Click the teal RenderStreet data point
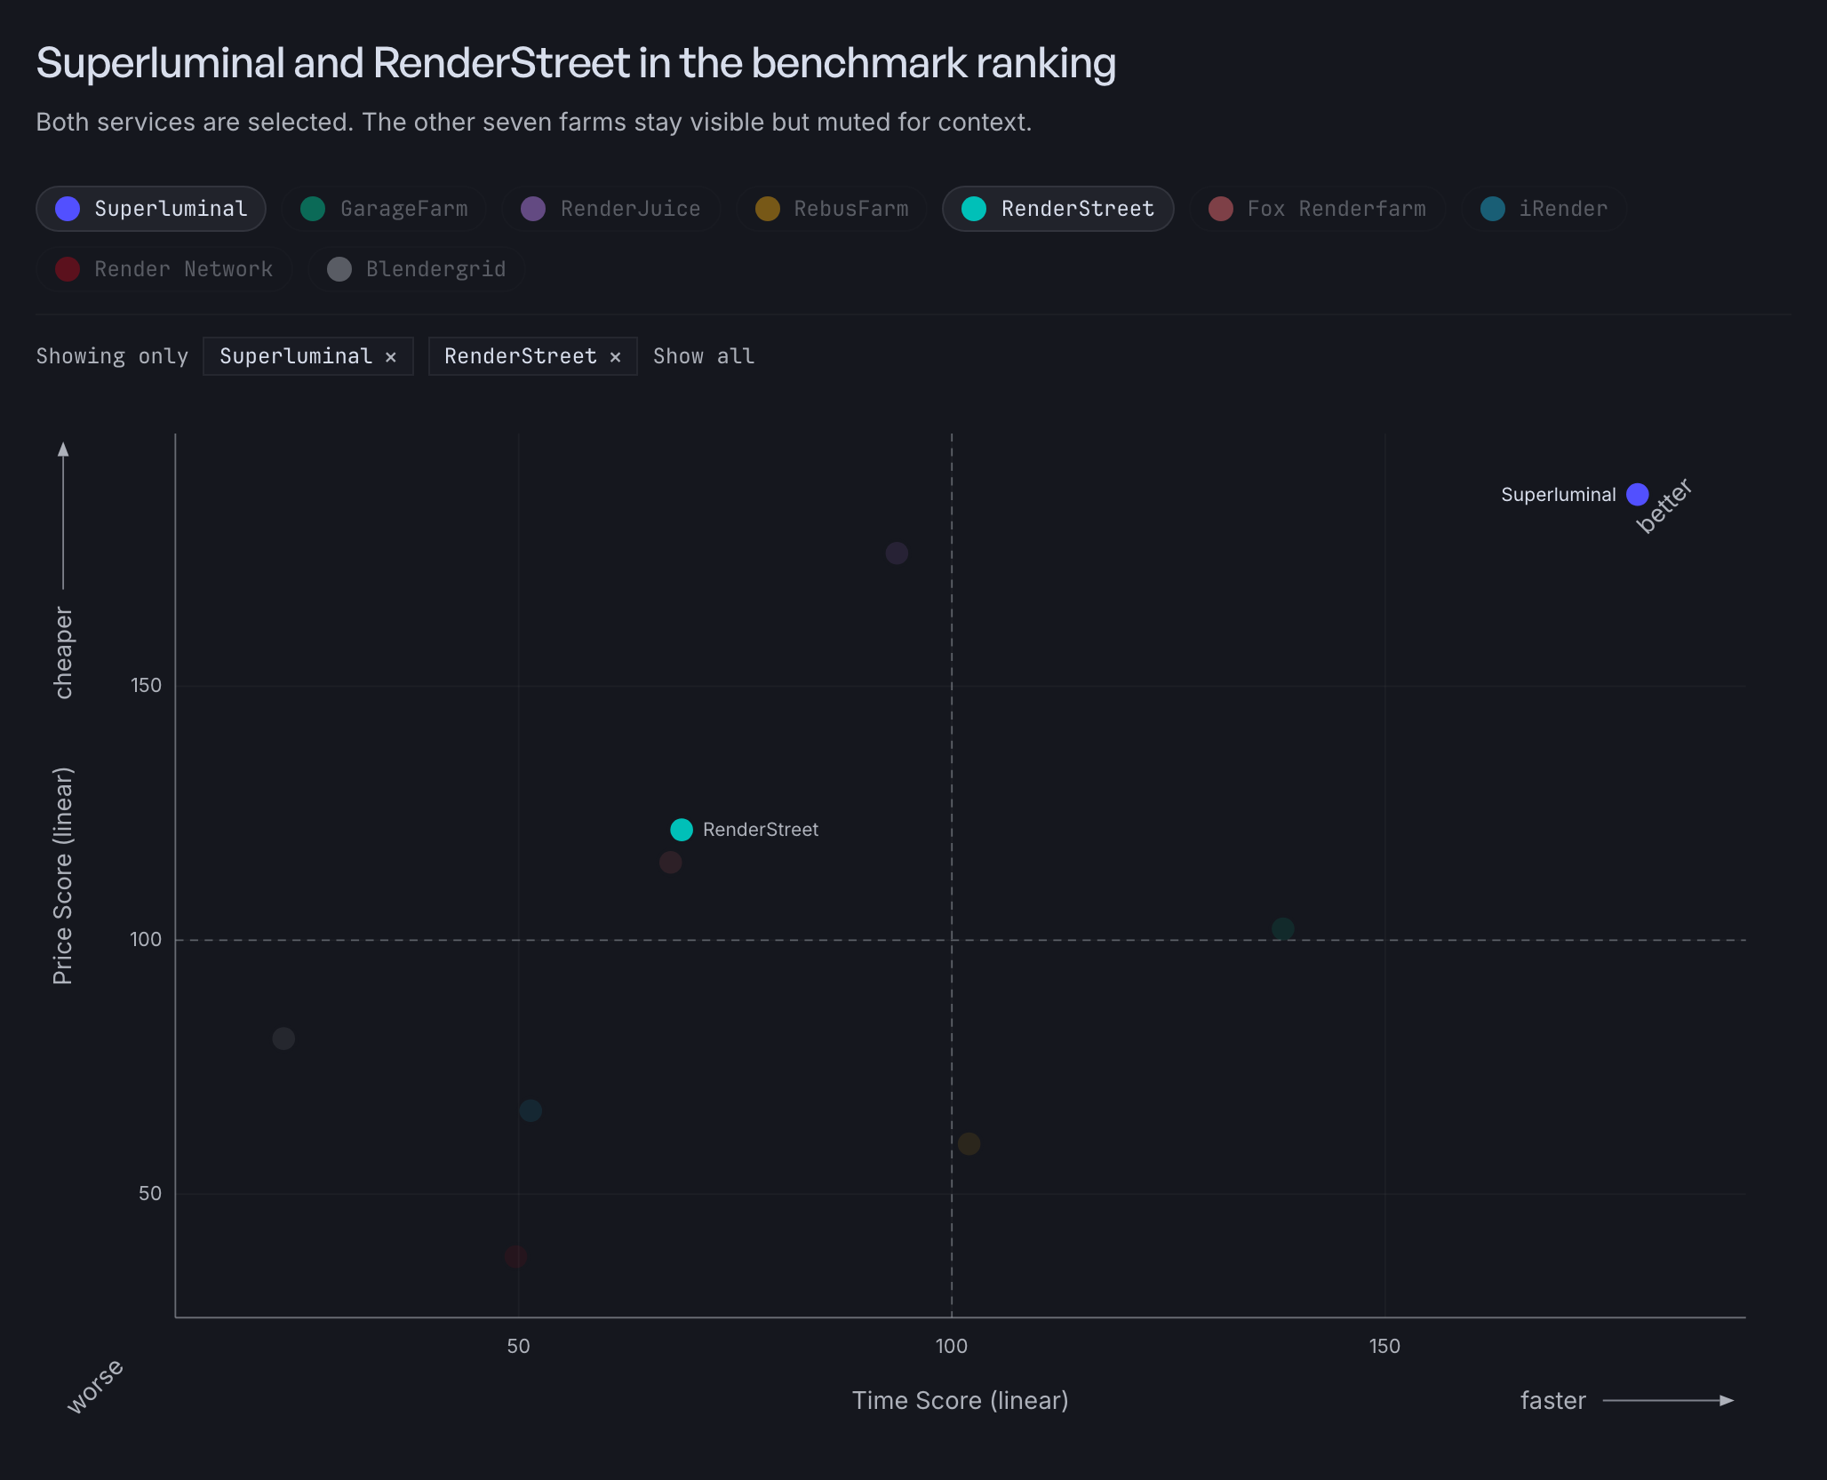This screenshot has height=1480, width=1827. point(682,830)
